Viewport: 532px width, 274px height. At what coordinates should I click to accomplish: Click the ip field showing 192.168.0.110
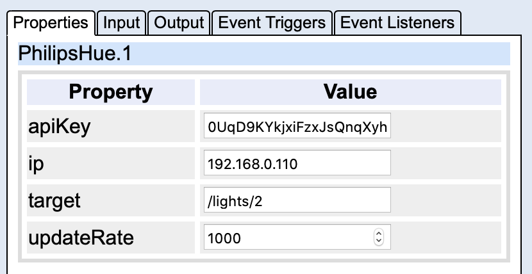(297, 163)
